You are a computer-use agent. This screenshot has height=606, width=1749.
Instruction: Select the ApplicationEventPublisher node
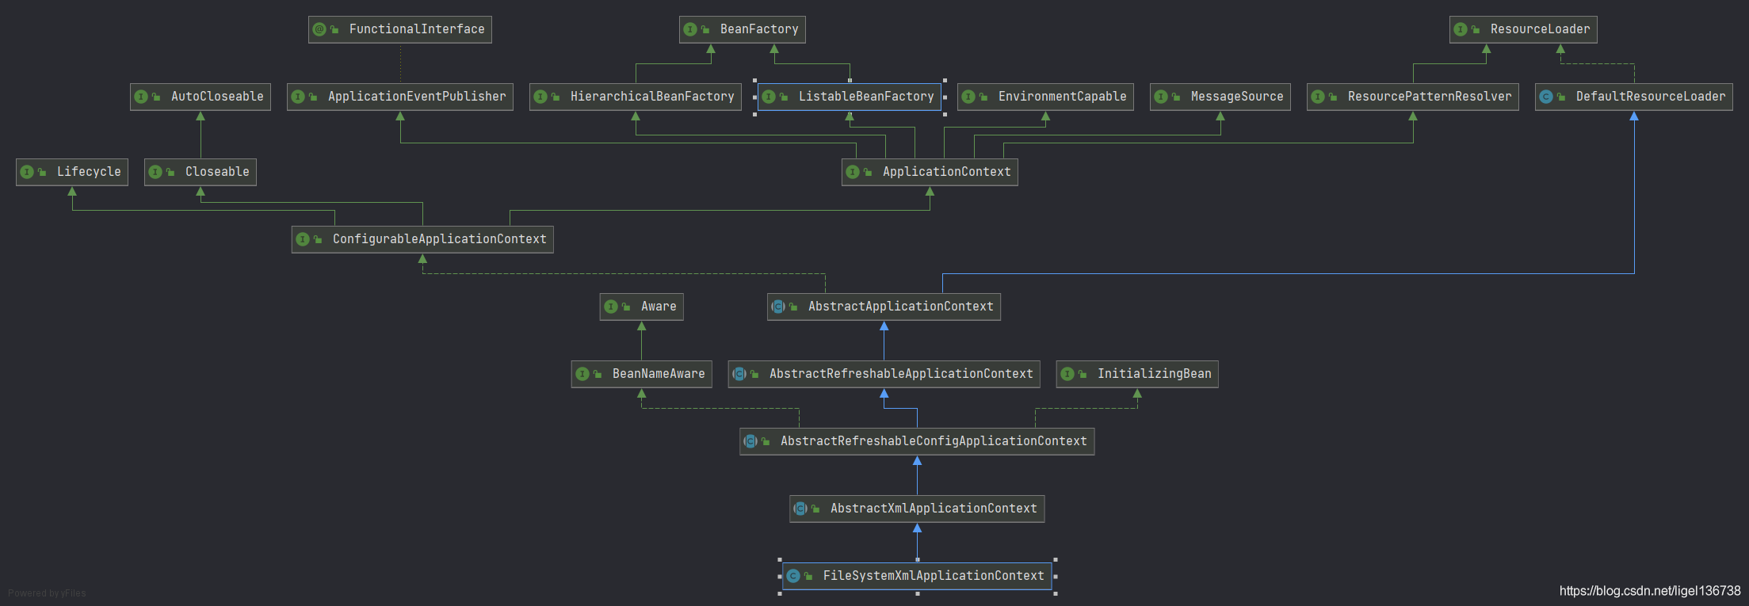click(400, 97)
